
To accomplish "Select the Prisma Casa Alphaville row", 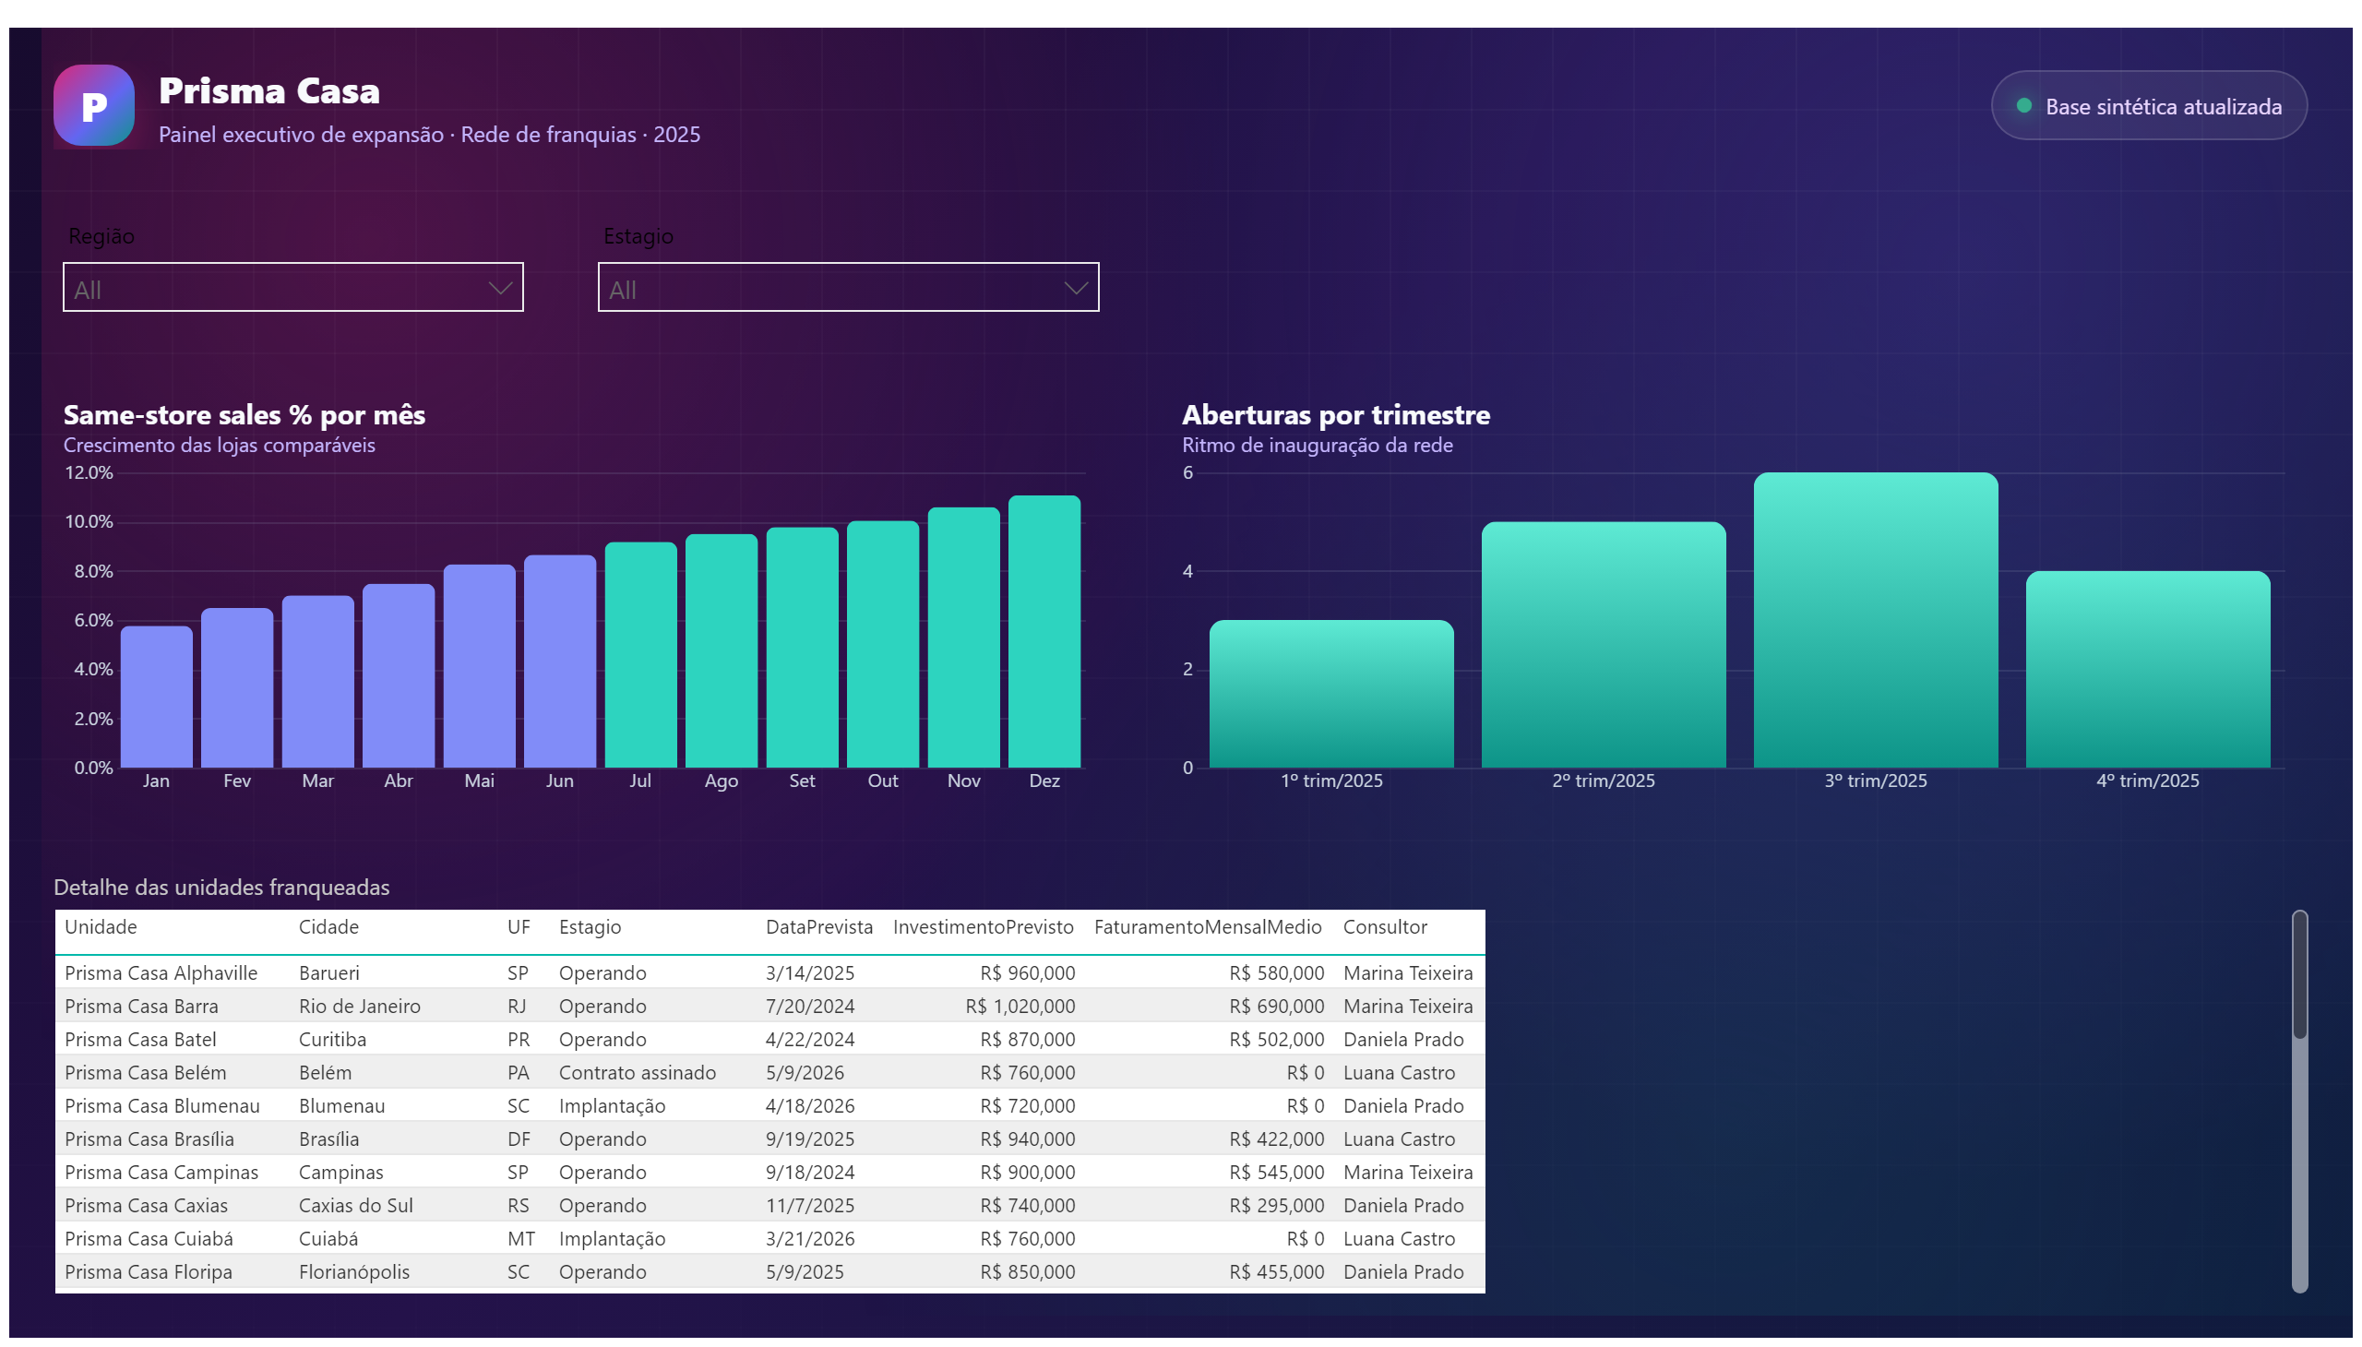I will [769, 973].
